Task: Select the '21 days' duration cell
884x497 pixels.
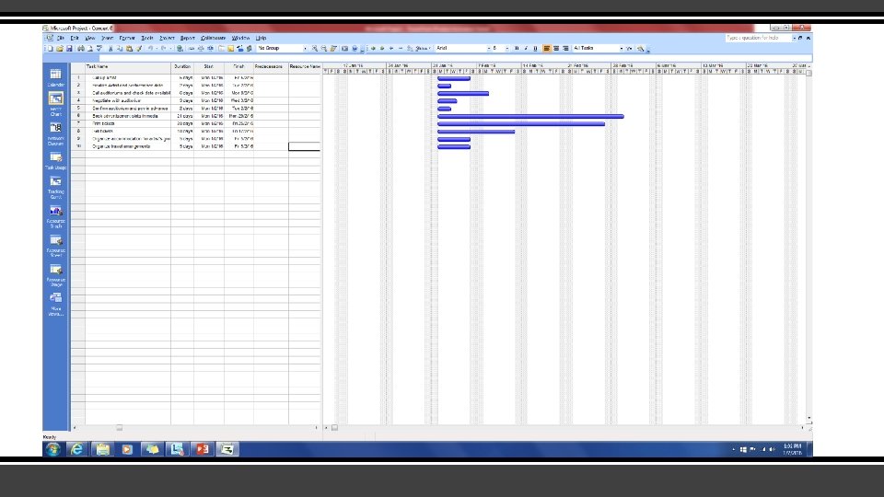Action: tap(182, 116)
